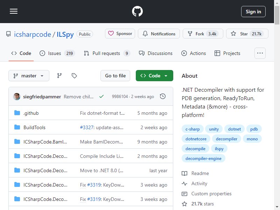This screenshot has width=280, height=210.
Task: Click the Sign in button
Action: (253, 12)
